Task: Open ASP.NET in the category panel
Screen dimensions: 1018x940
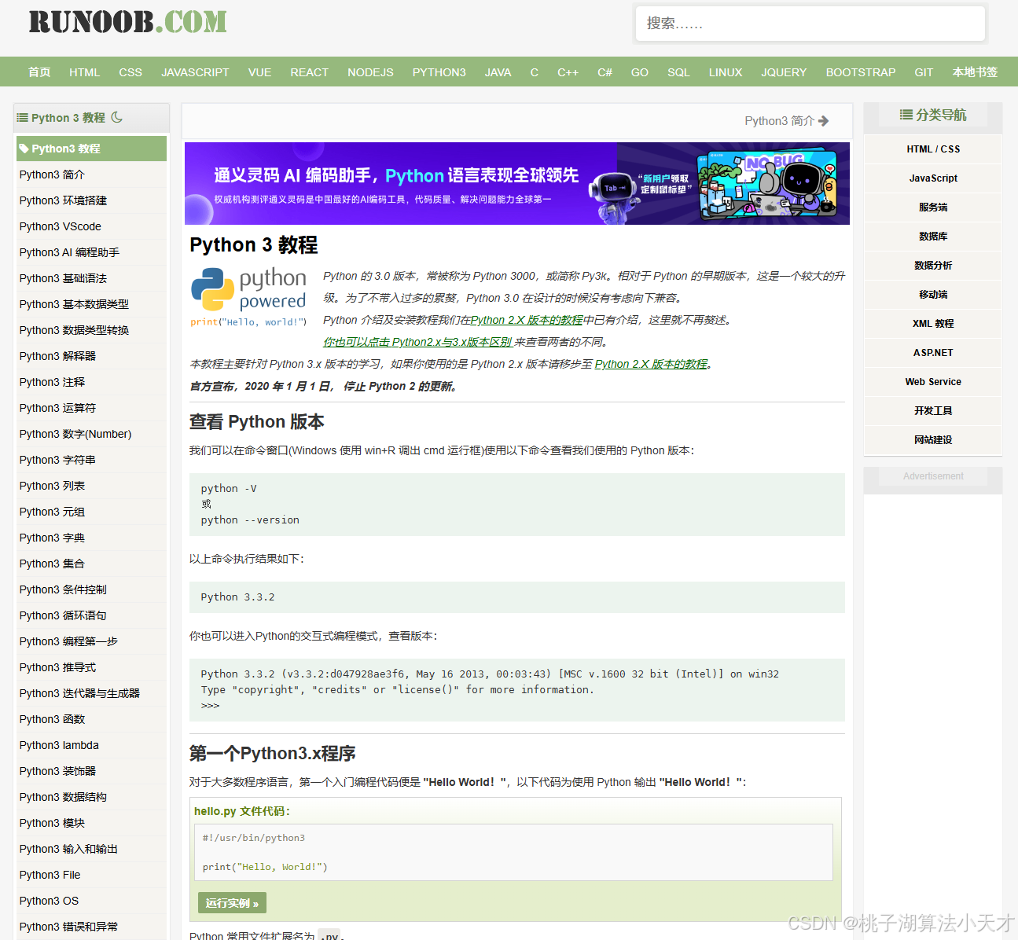Action: coord(933,353)
